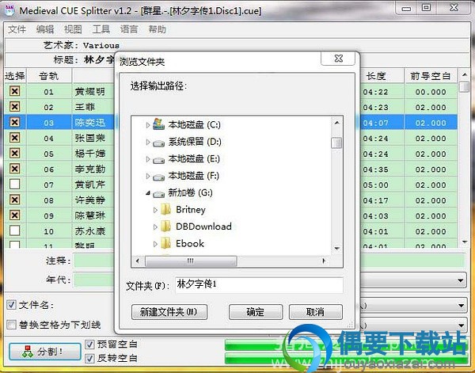Uncheck track 02 selection box

tap(14, 107)
